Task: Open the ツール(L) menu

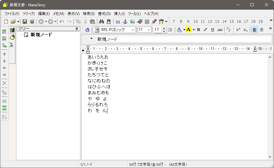Action: point(134,14)
